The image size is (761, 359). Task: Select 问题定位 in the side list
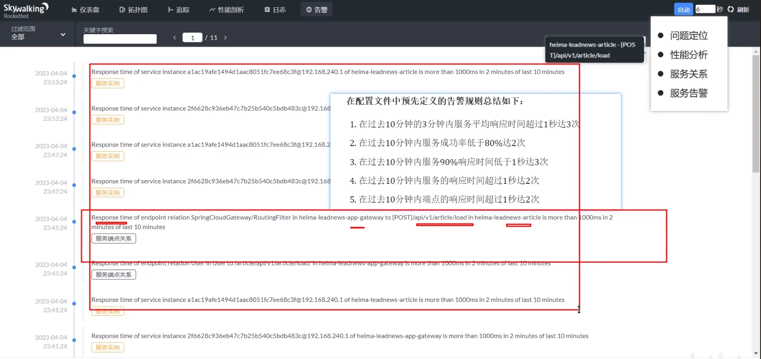point(689,35)
